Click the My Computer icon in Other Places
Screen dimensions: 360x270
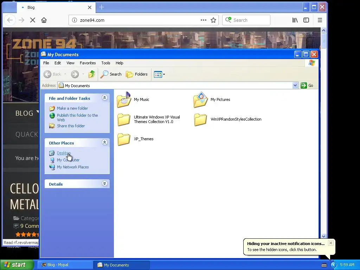(52, 160)
